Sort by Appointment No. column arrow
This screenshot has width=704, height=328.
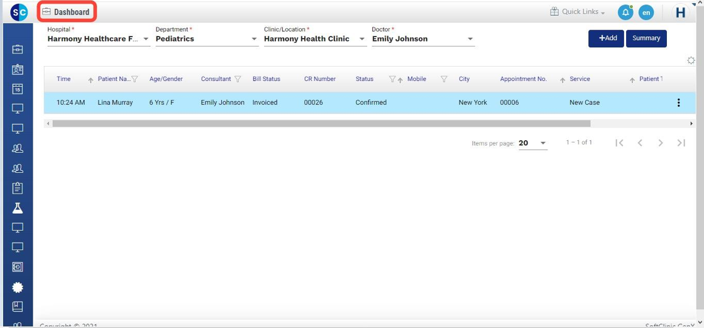(x=563, y=80)
